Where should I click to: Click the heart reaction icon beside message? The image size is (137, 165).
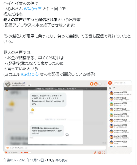67,135
